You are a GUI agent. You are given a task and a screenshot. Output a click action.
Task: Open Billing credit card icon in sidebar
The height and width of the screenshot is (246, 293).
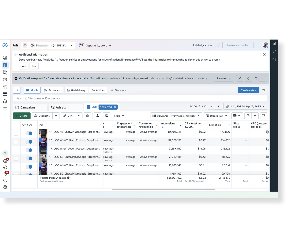click(5, 94)
